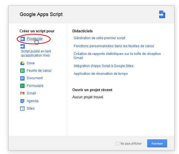Click the Sites layout icon
Screen dimensions: 179x154
click(22, 108)
